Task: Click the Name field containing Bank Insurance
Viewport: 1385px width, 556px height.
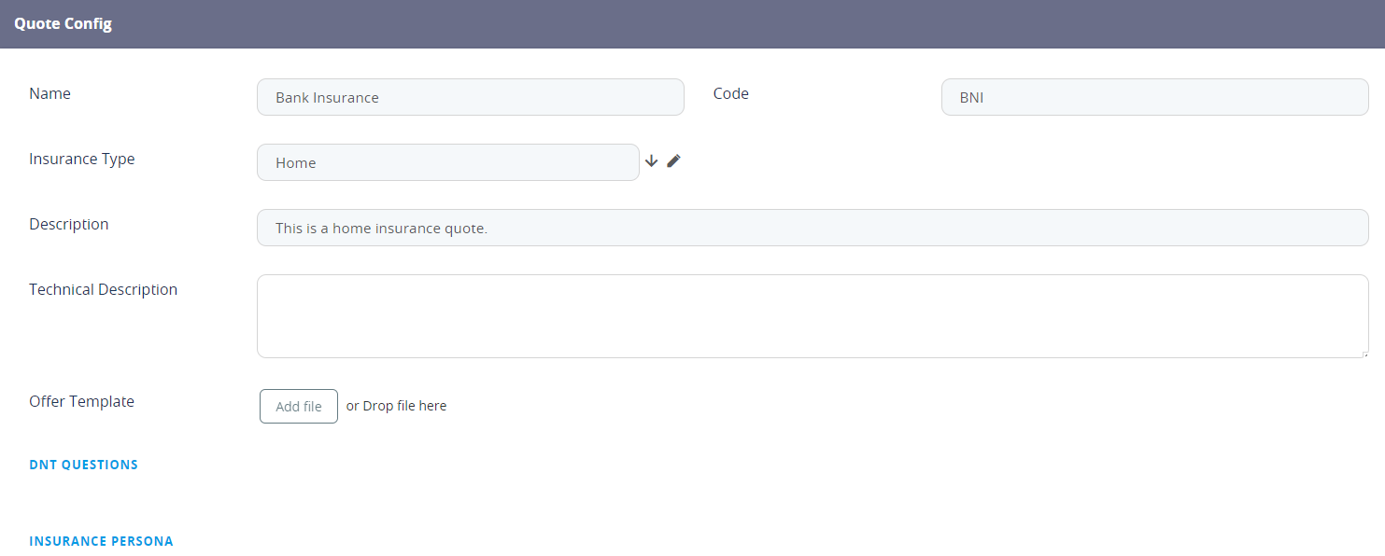Action: [x=470, y=97]
